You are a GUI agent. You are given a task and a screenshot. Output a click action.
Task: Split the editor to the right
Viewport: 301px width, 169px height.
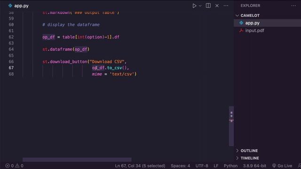[x=208, y=6]
